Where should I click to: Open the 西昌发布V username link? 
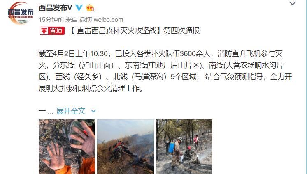(x=56, y=8)
